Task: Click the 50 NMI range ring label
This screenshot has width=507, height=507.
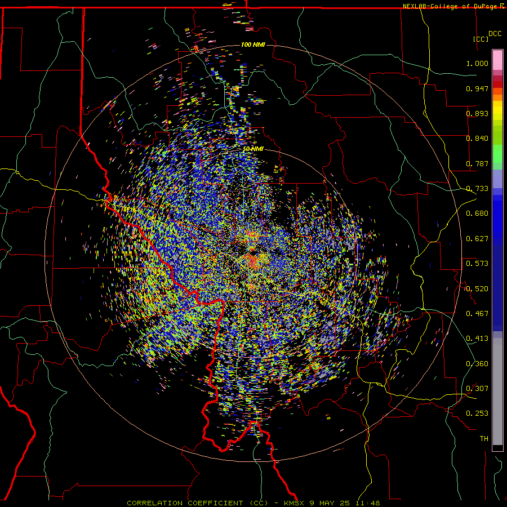Action: coord(253,149)
